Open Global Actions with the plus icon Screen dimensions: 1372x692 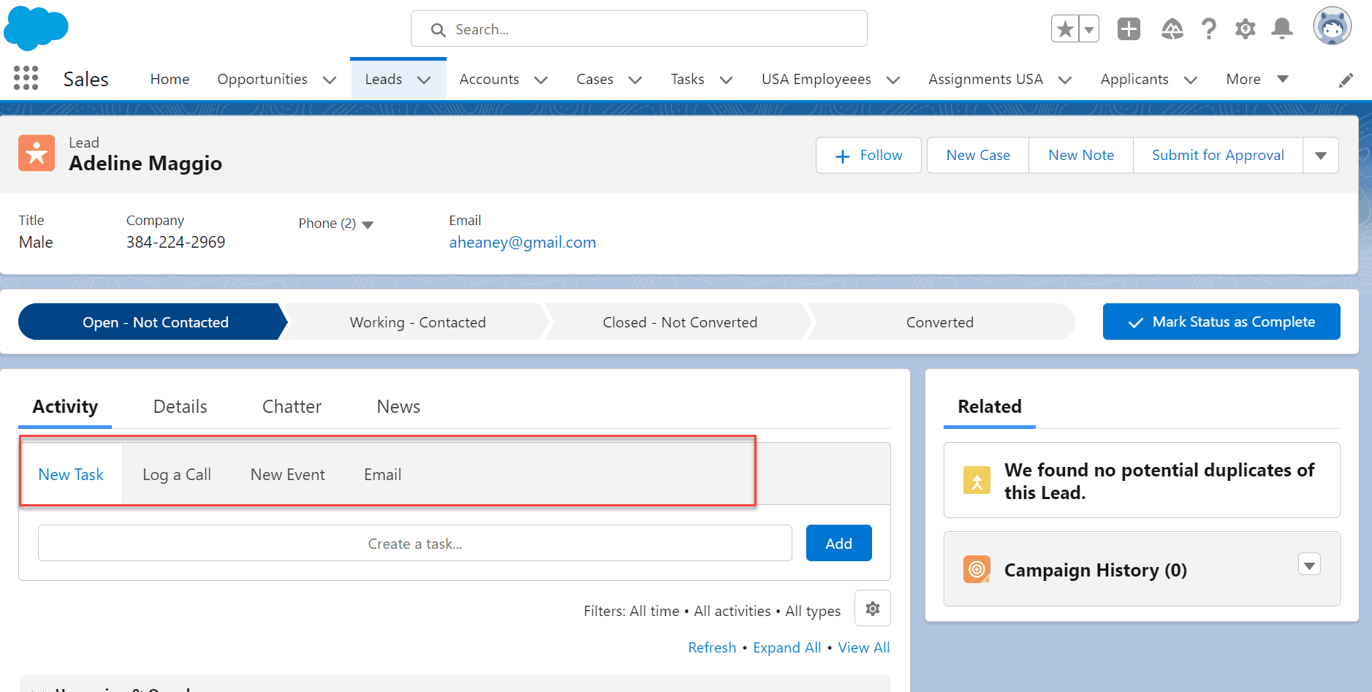tap(1128, 28)
